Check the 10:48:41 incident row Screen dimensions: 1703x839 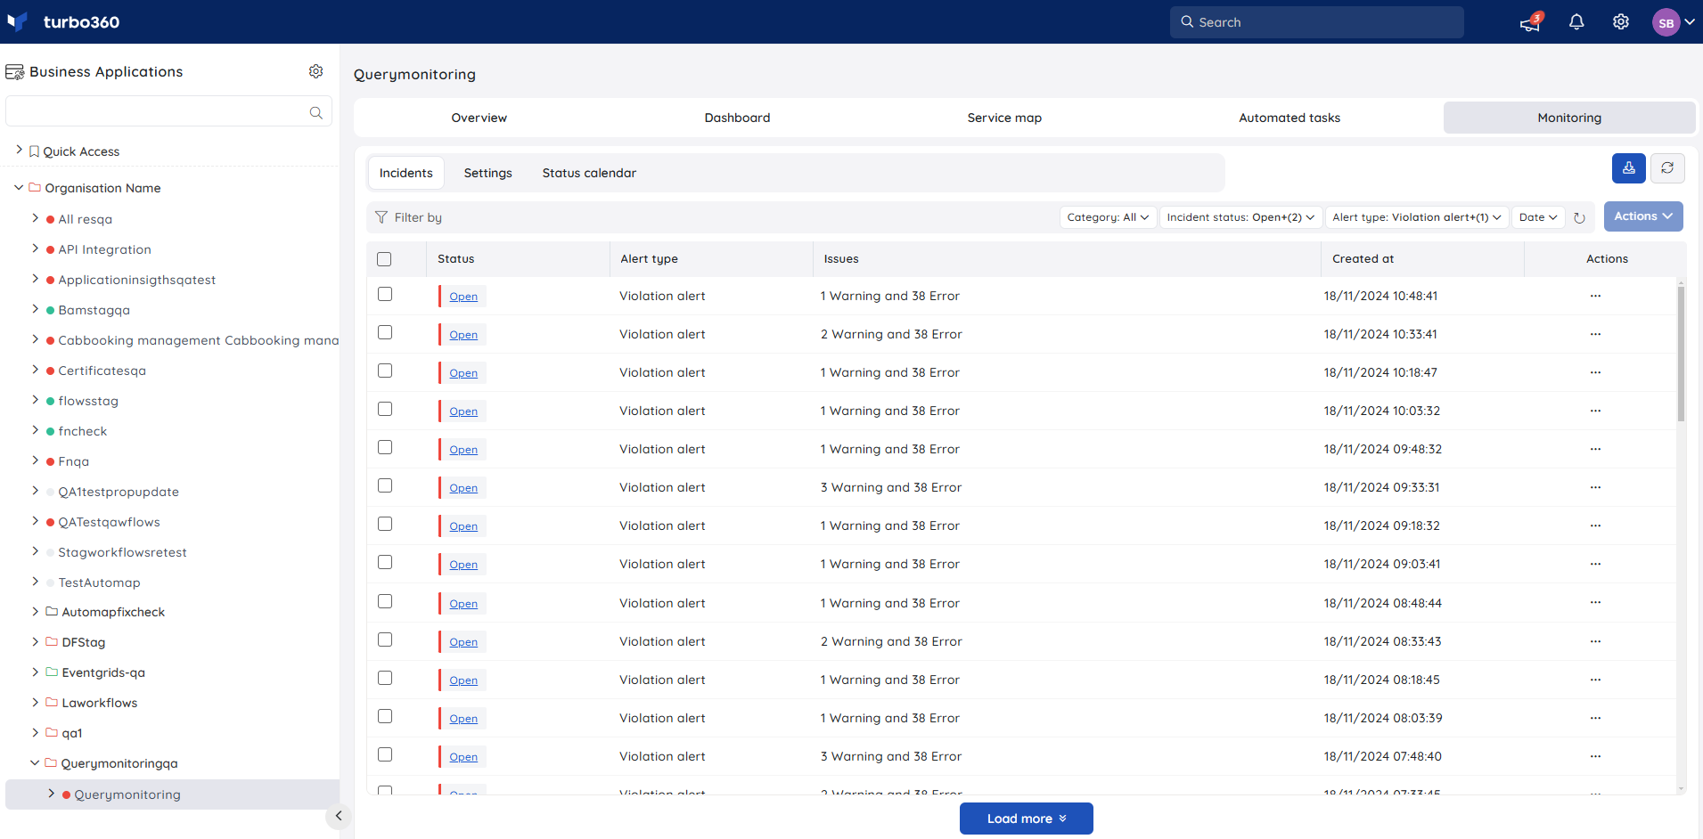[x=385, y=294]
